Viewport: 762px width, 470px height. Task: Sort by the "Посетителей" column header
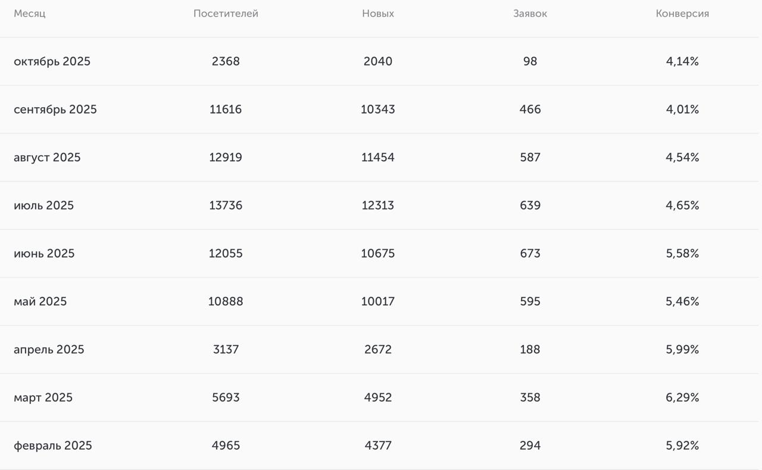tap(226, 14)
